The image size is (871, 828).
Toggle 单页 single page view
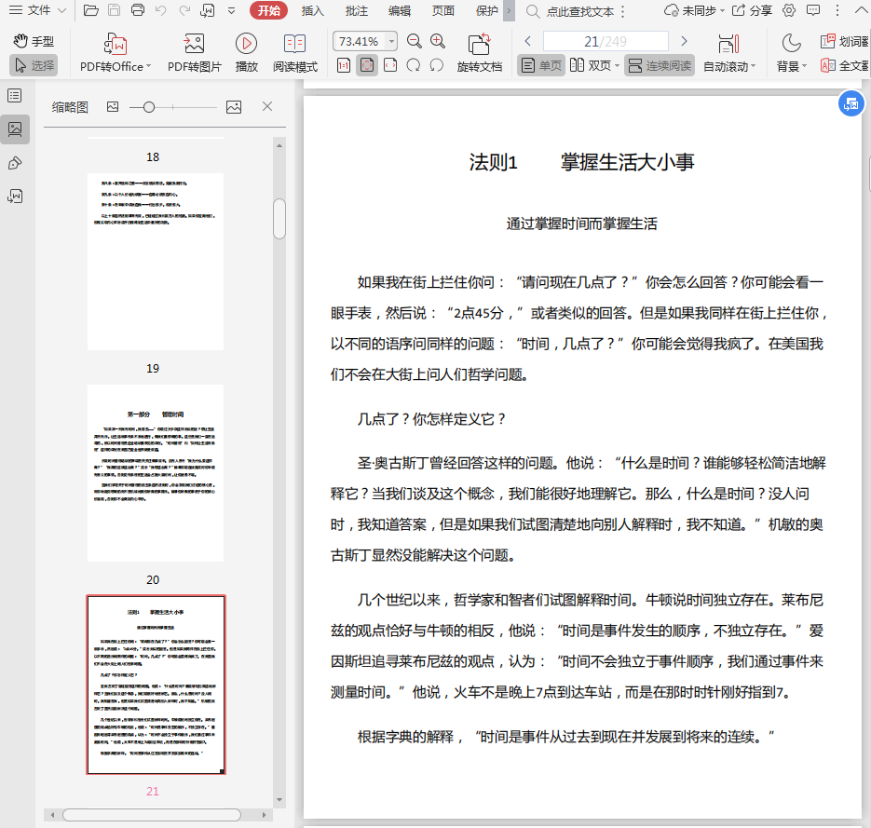tap(541, 65)
